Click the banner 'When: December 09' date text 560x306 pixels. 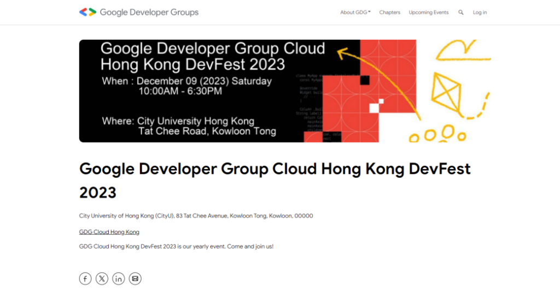click(x=187, y=81)
